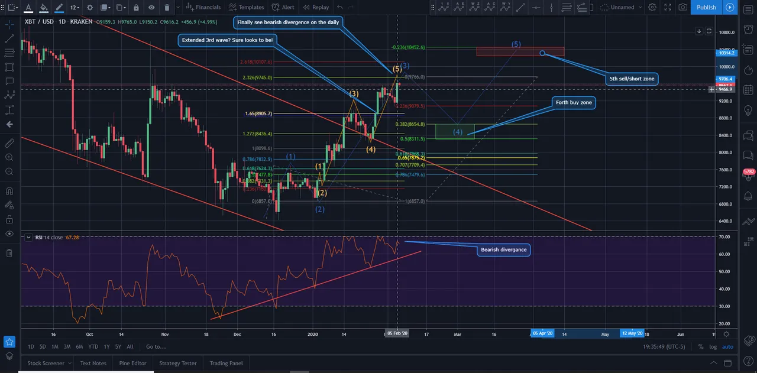The image size is (757, 373).
Task: Click the Go to... date button
Action: coord(156,347)
